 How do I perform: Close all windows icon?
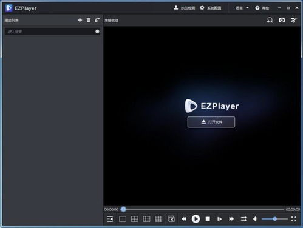(171, 219)
